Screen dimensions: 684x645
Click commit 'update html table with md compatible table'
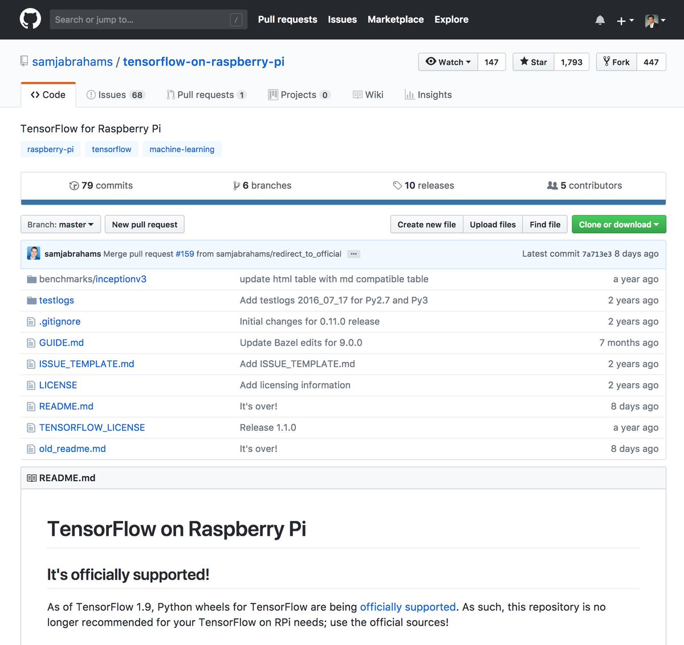click(334, 279)
